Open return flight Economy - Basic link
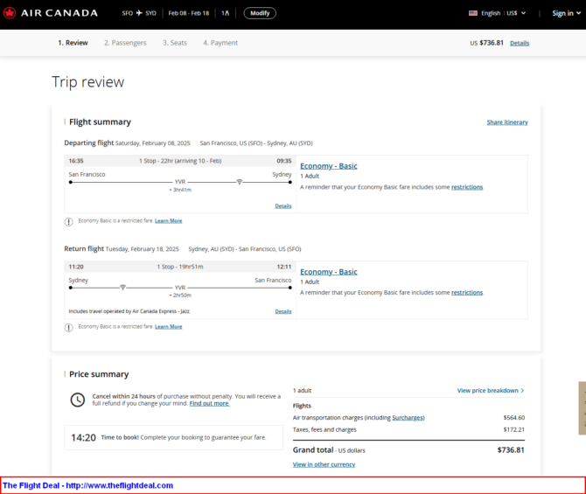This screenshot has height=494, width=586. click(x=329, y=272)
